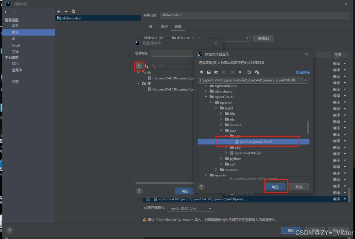Copy module using the top copy icon

[x=73, y=11]
